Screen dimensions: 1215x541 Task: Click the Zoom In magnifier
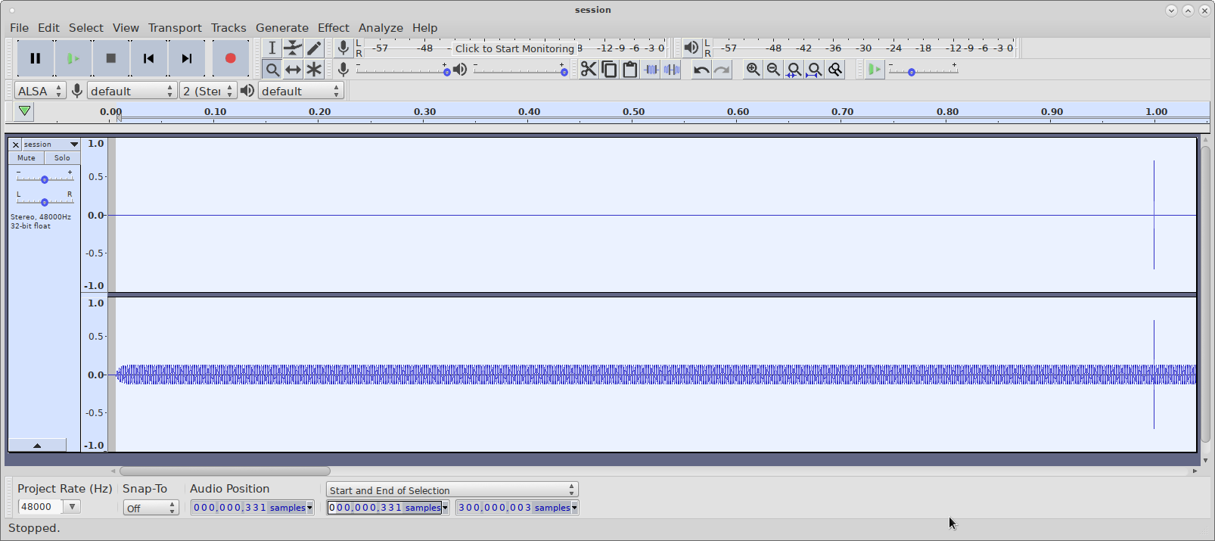pos(753,70)
